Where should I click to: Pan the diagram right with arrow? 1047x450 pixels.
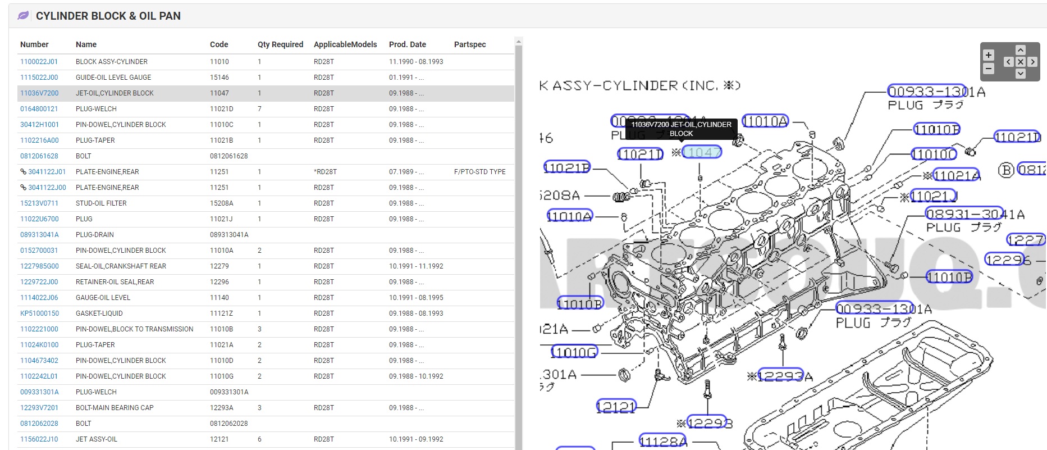[1032, 62]
